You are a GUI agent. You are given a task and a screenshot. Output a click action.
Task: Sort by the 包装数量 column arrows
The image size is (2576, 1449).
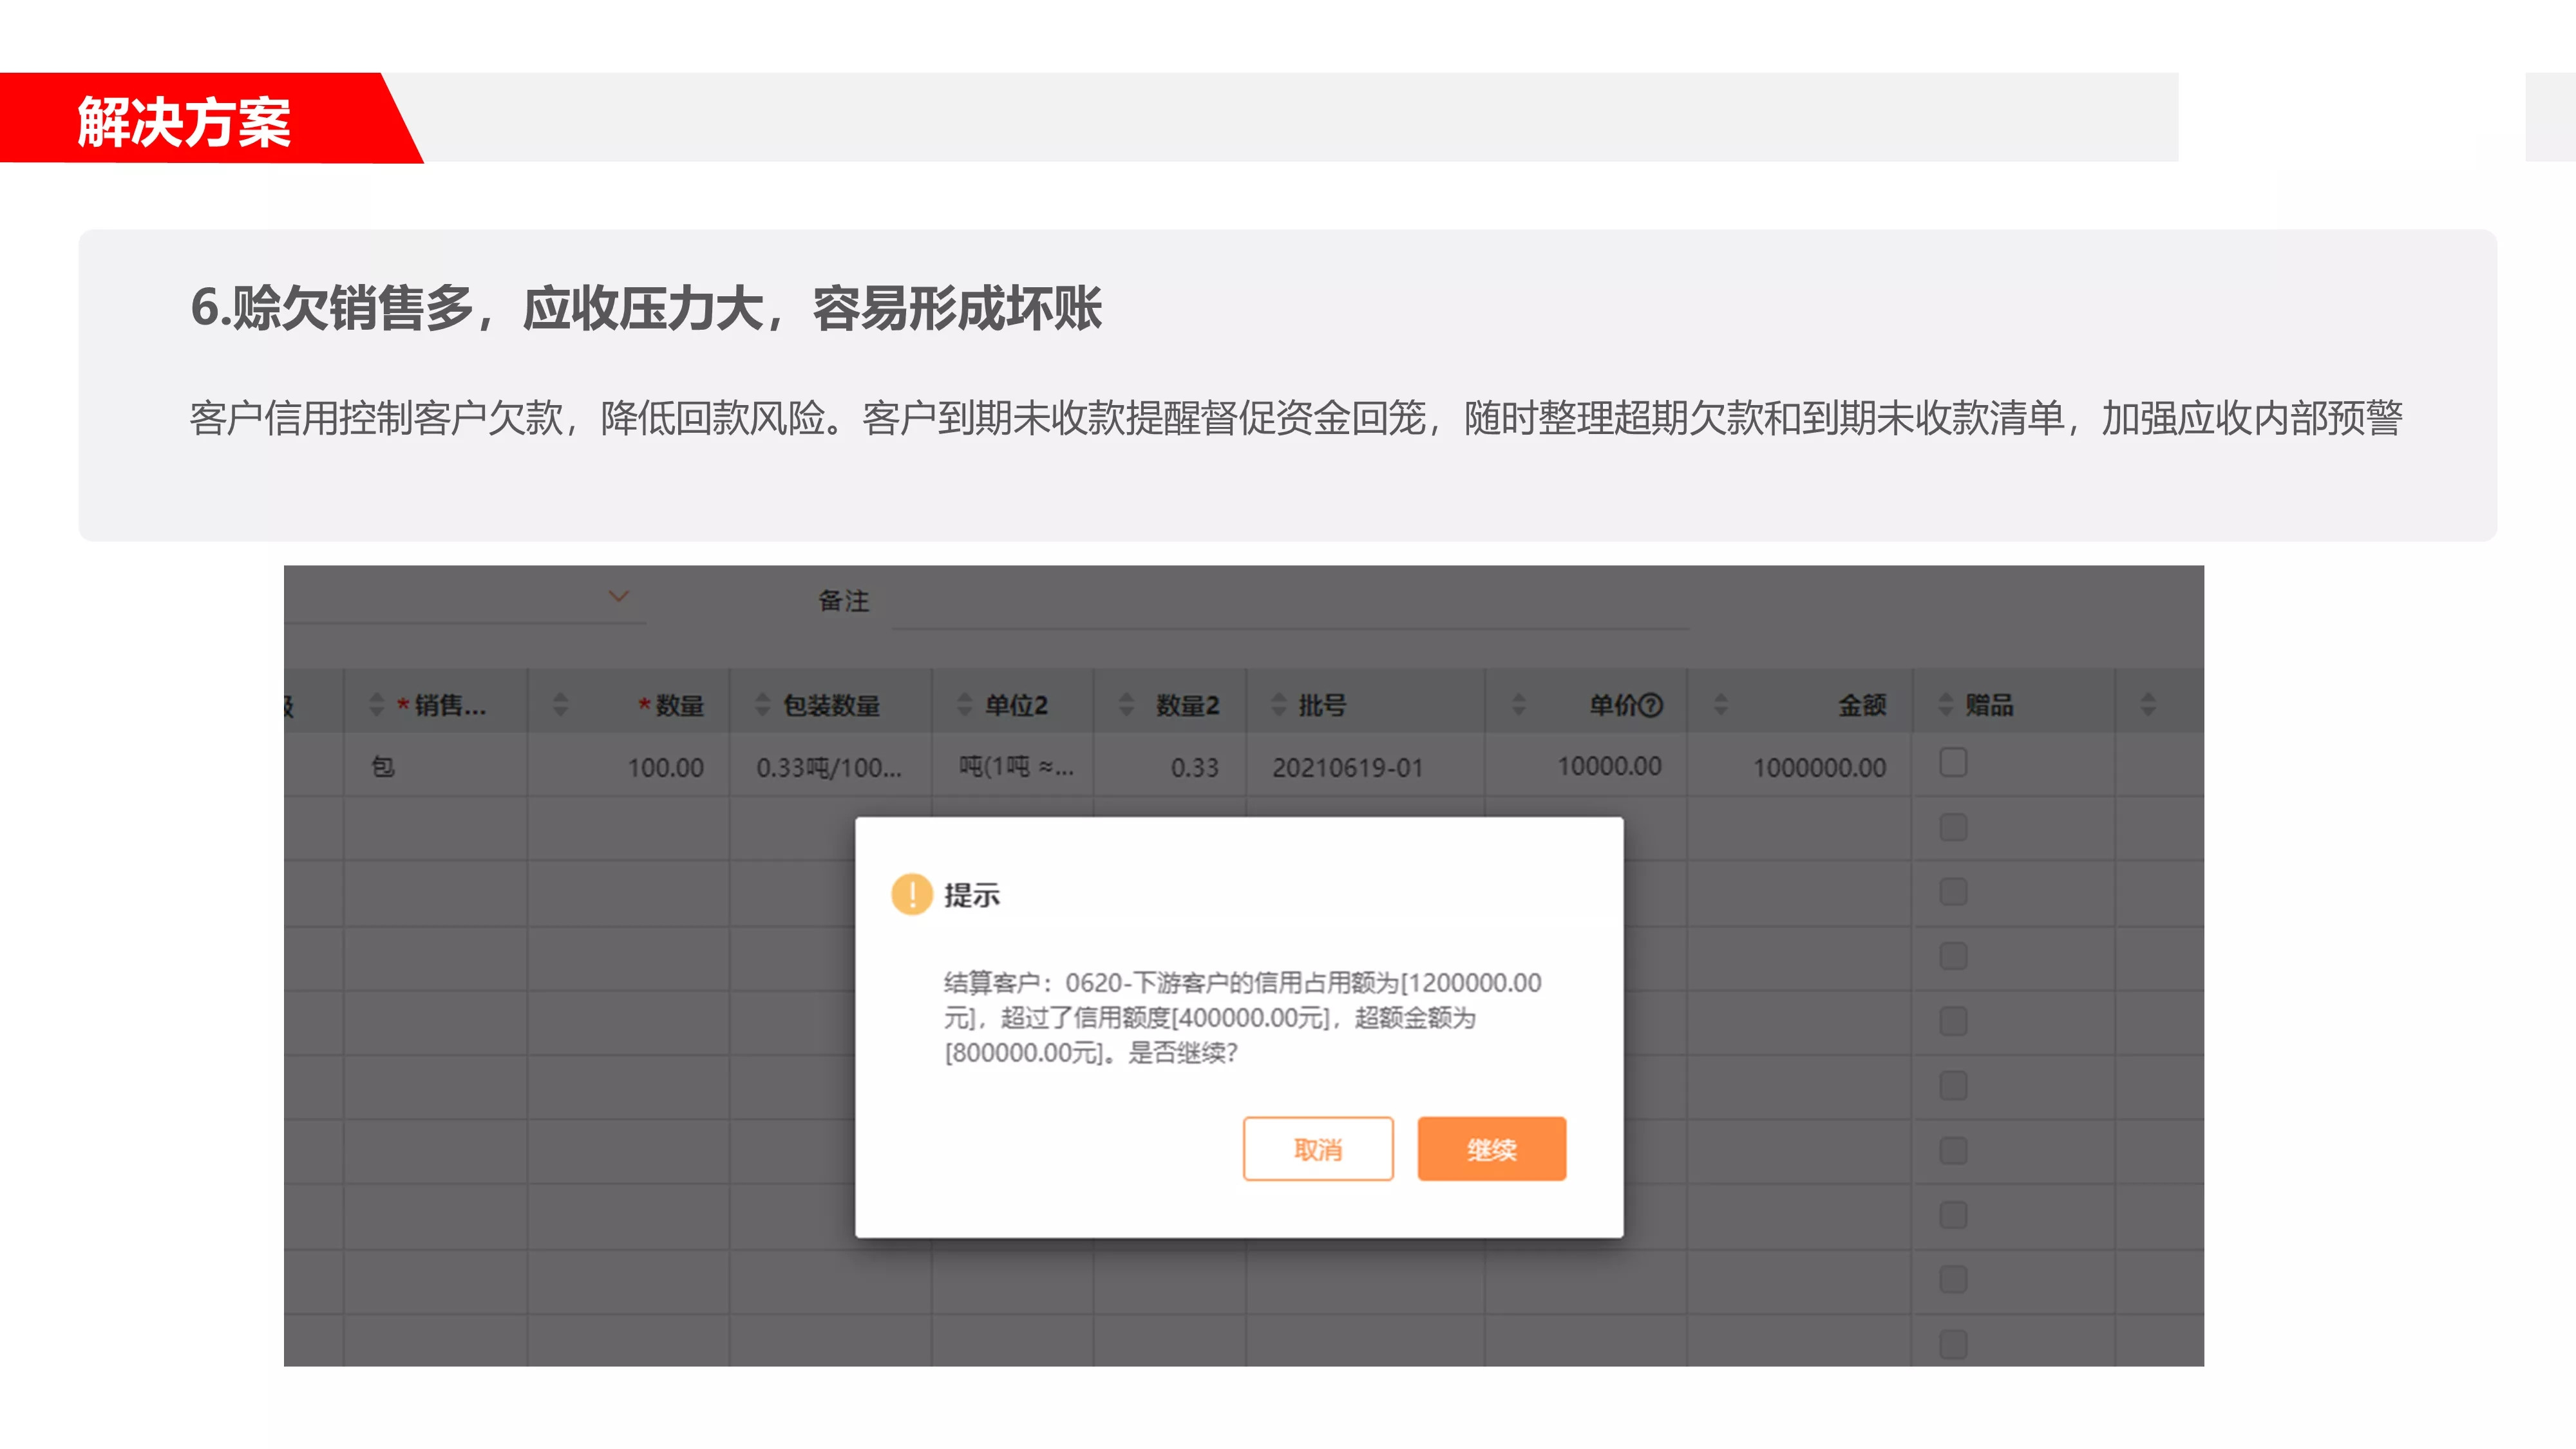(763, 705)
